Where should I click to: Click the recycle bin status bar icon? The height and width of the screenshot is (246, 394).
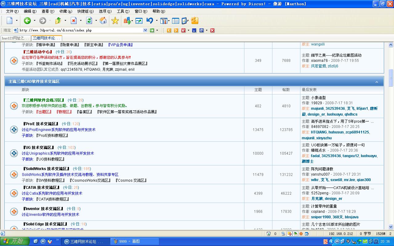tap(268, 234)
